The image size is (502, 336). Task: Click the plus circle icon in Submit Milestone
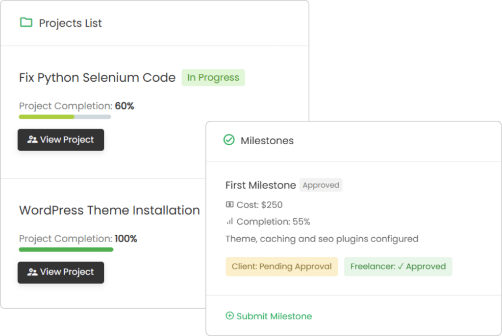[229, 316]
